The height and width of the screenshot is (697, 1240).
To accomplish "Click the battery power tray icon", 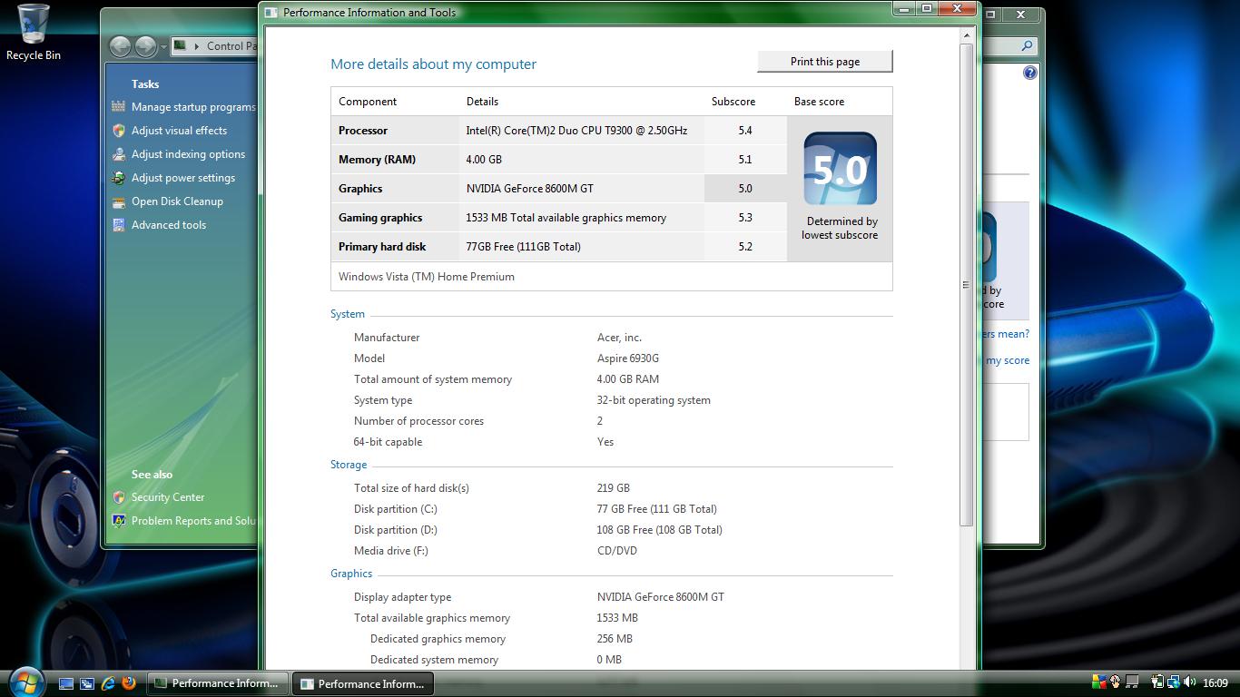I will 1157,682.
